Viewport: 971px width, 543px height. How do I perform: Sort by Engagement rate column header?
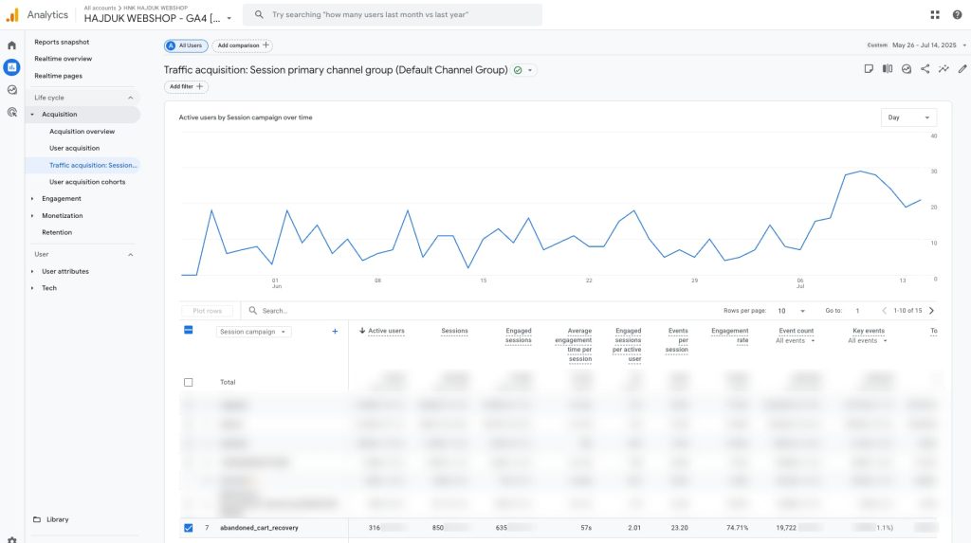(x=729, y=335)
